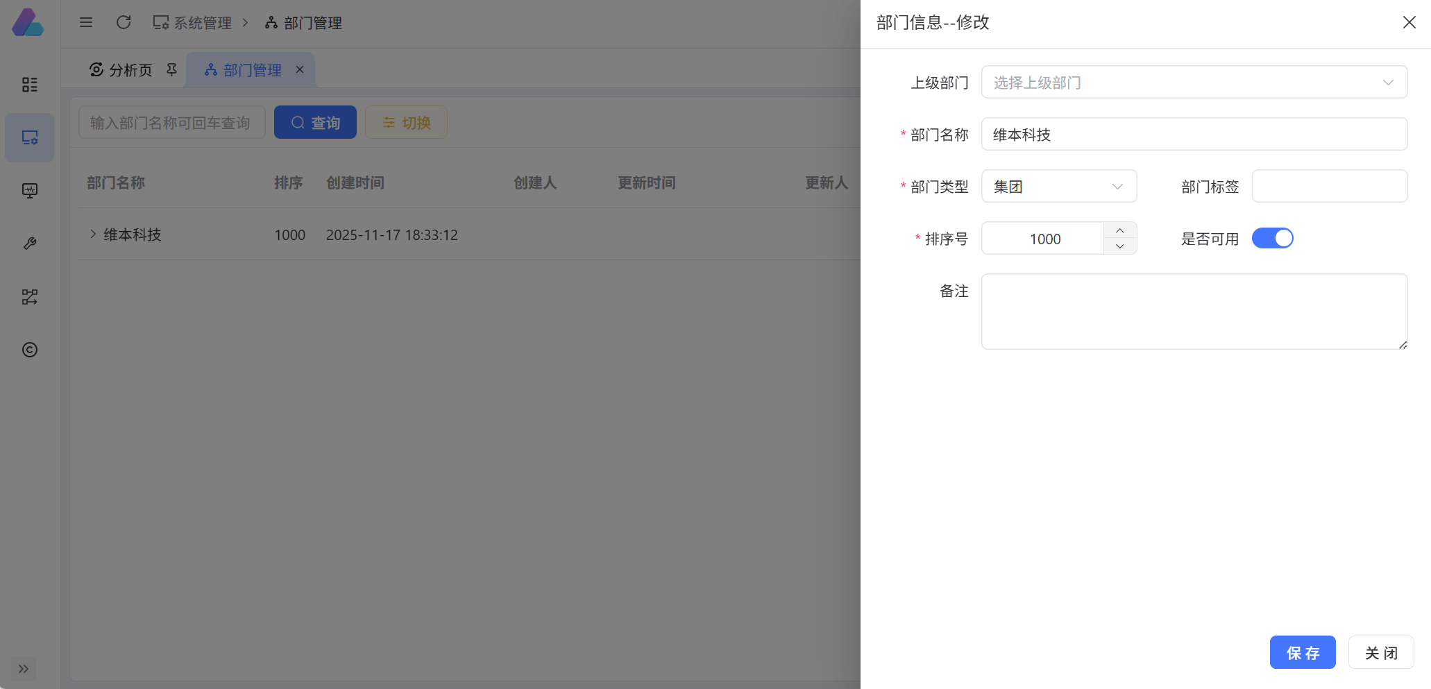Screen dimensions: 1431x689
Task: Switch to the 分析页 tab
Action: click(x=122, y=70)
